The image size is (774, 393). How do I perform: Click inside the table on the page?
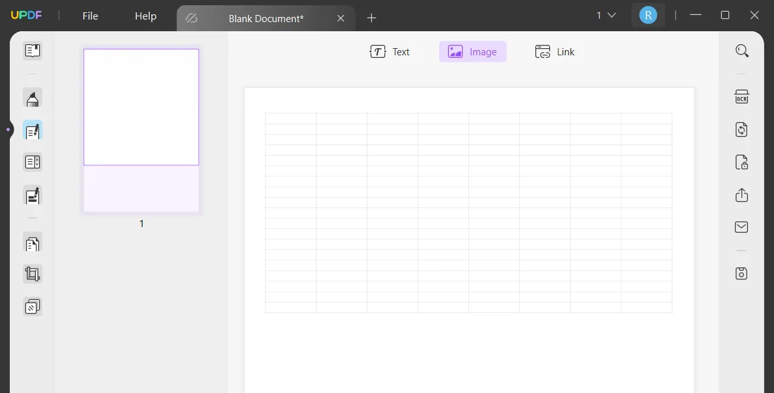468,213
